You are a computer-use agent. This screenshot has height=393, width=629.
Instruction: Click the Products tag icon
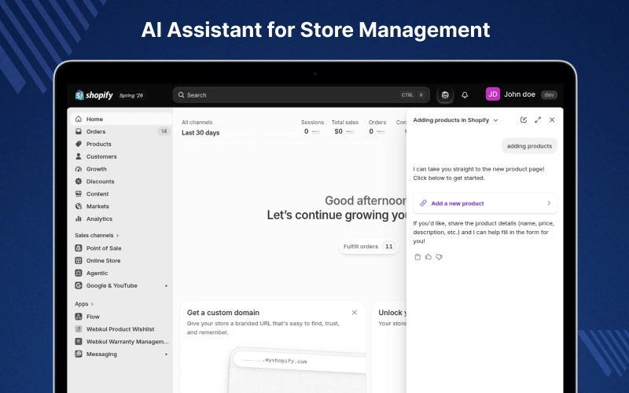click(x=79, y=144)
